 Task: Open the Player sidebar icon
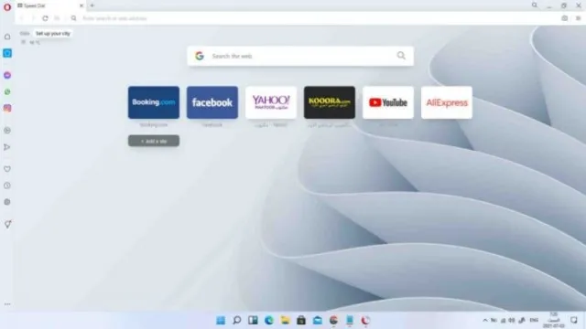tap(7, 131)
